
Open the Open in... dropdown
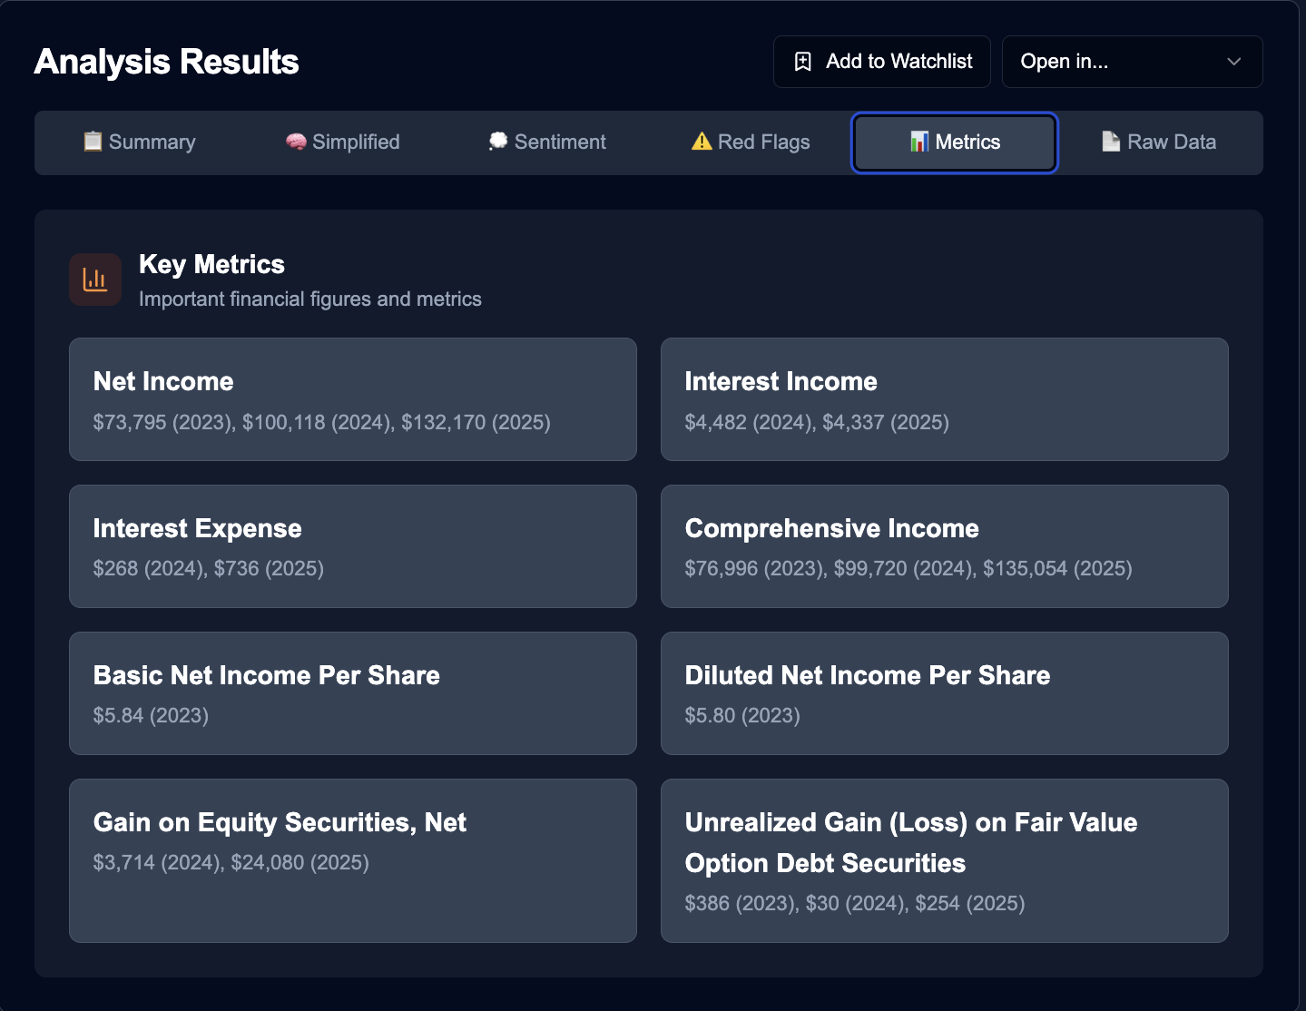(1132, 61)
